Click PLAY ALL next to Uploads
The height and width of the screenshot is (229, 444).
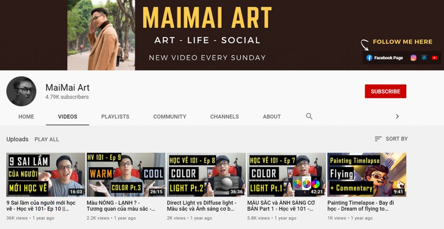(x=47, y=139)
